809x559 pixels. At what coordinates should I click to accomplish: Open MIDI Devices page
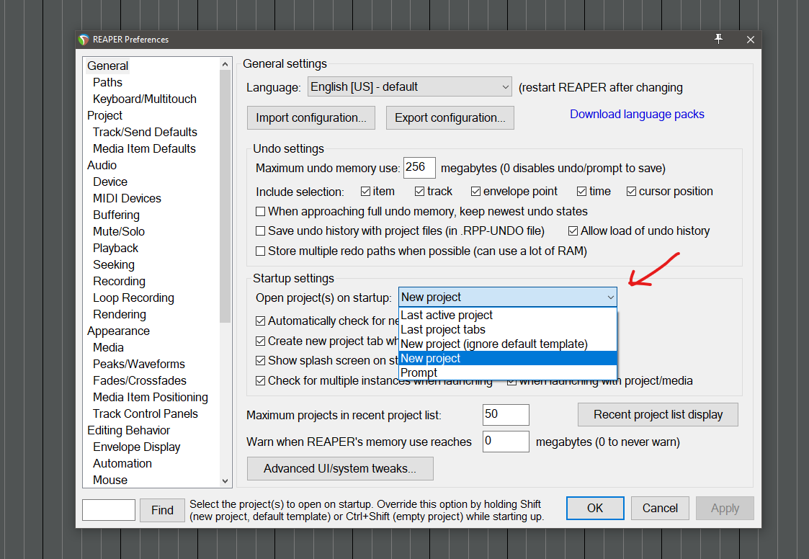pos(127,198)
